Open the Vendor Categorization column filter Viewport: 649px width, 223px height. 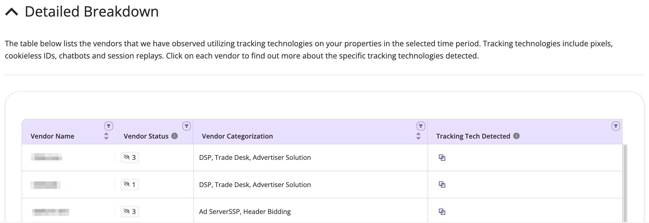(x=421, y=126)
